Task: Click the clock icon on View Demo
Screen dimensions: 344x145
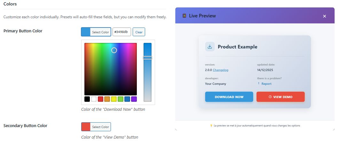Action: coord(270,97)
